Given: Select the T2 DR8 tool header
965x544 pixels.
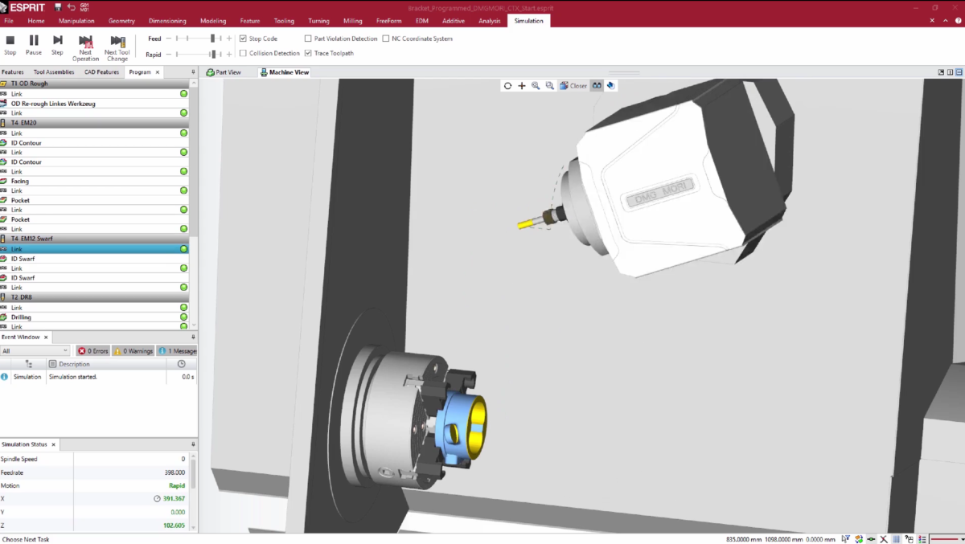Looking at the screenshot, I should [x=94, y=297].
